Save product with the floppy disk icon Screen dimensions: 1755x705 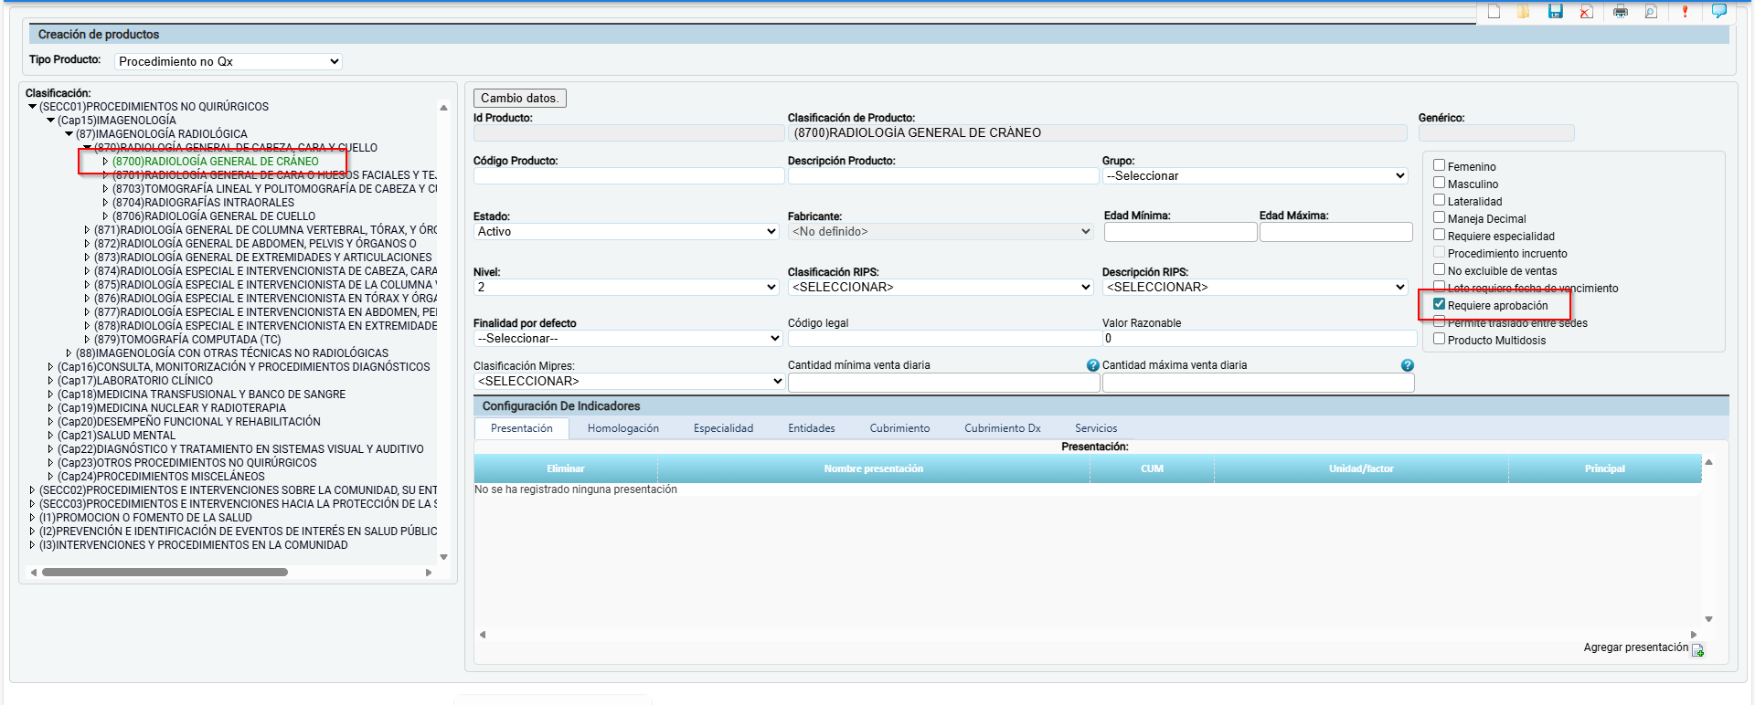tap(1556, 11)
